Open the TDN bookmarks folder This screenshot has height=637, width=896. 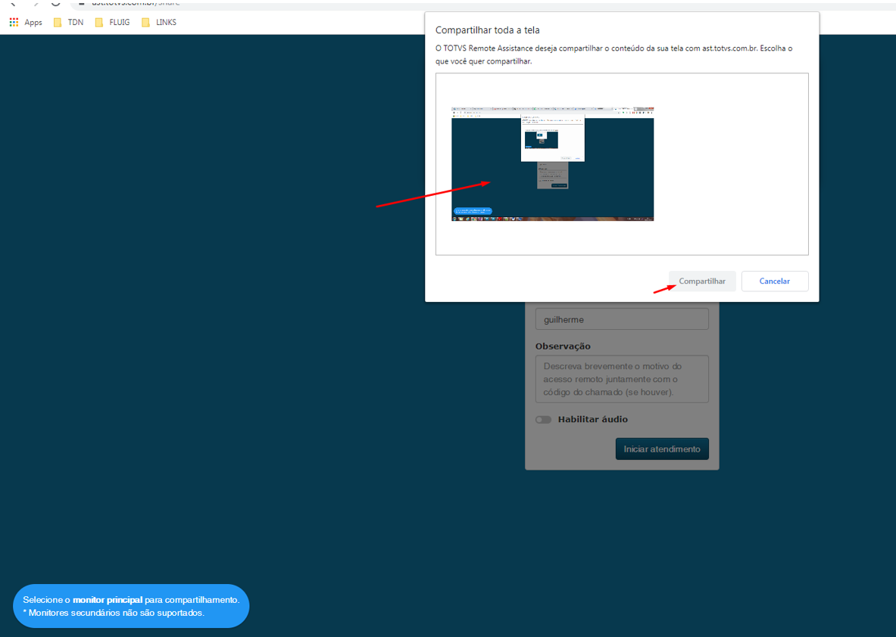(x=68, y=22)
